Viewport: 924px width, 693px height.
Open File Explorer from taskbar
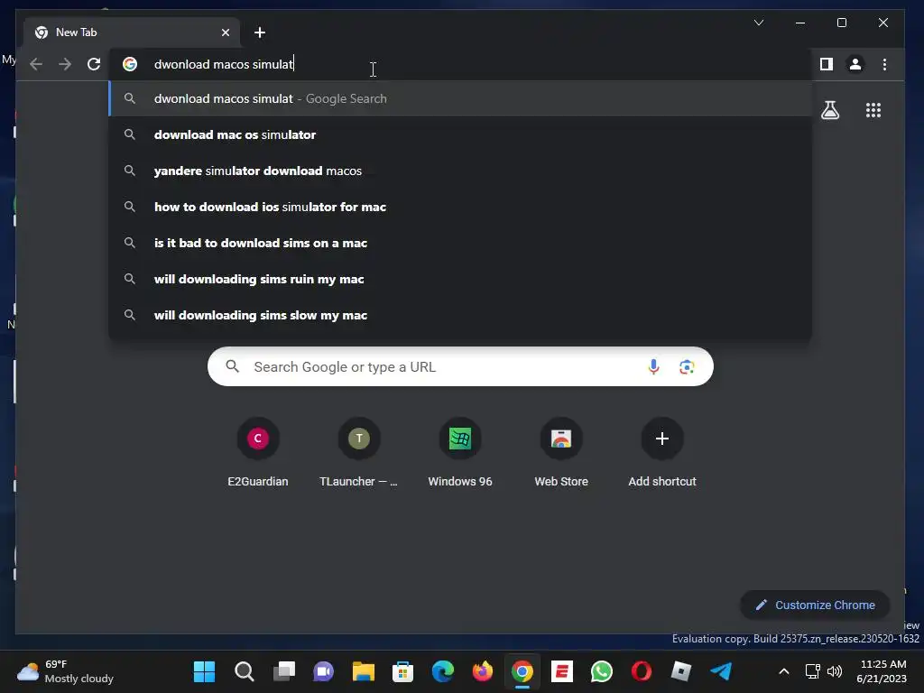click(363, 671)
